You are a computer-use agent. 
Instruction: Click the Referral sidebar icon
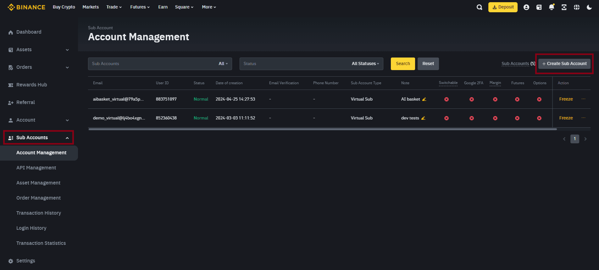coord(11,103)
